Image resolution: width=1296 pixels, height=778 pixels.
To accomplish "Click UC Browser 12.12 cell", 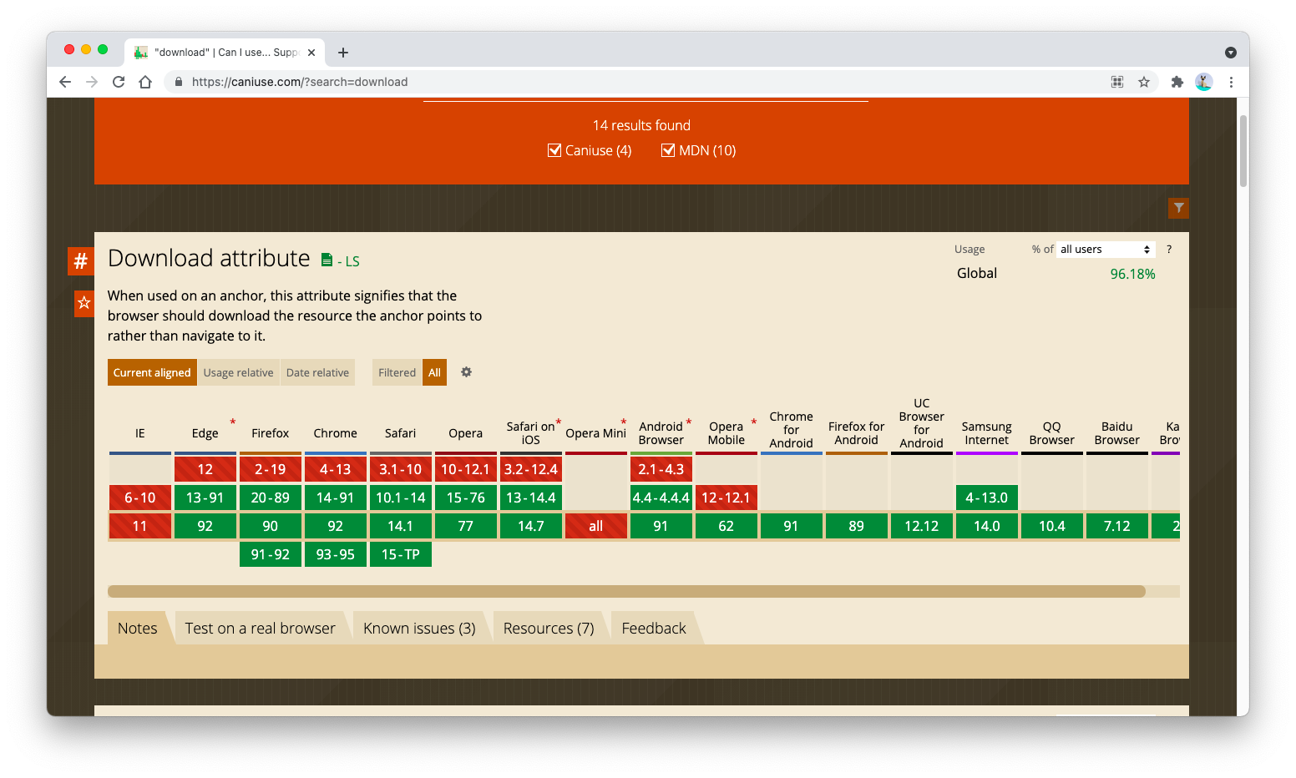I will [922, 526].
